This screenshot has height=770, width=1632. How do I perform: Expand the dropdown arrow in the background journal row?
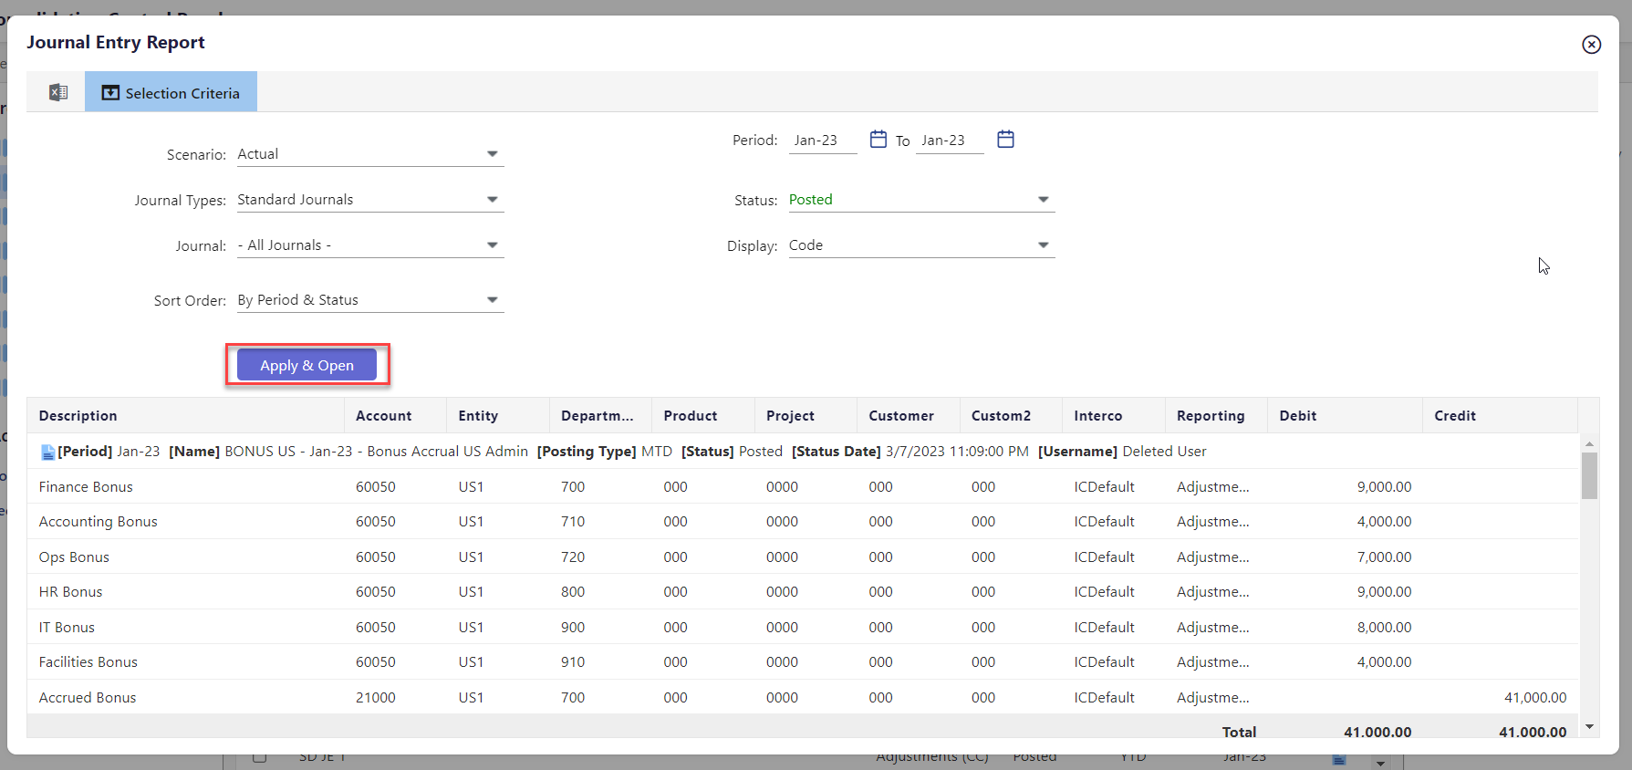pos(1380,763)
